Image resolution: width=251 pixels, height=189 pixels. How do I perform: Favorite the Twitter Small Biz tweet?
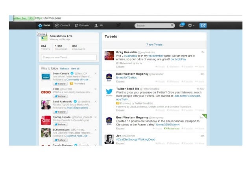(187, 110)
